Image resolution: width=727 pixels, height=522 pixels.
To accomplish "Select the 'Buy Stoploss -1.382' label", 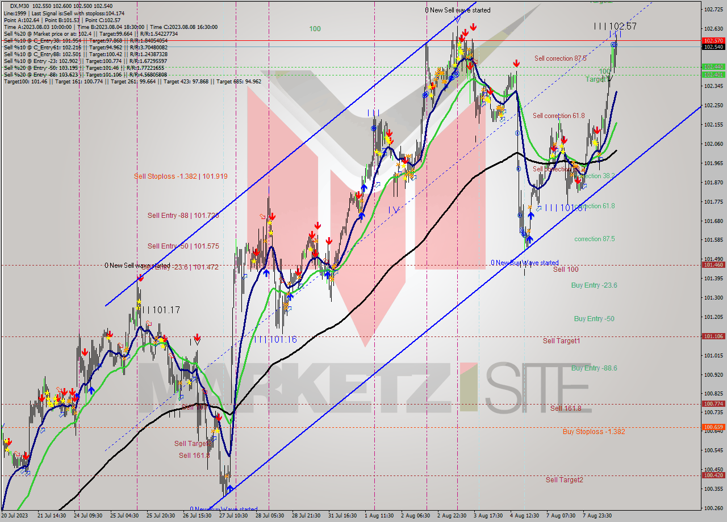I will [594, 432].
